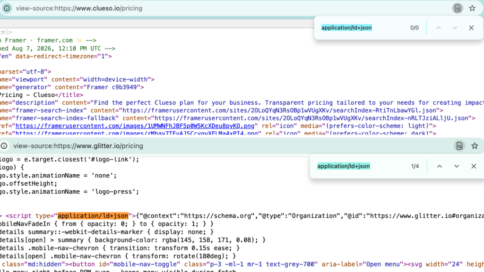Click the 1/4 match counter
The image size is (484, 272).
tap(415, 166)
